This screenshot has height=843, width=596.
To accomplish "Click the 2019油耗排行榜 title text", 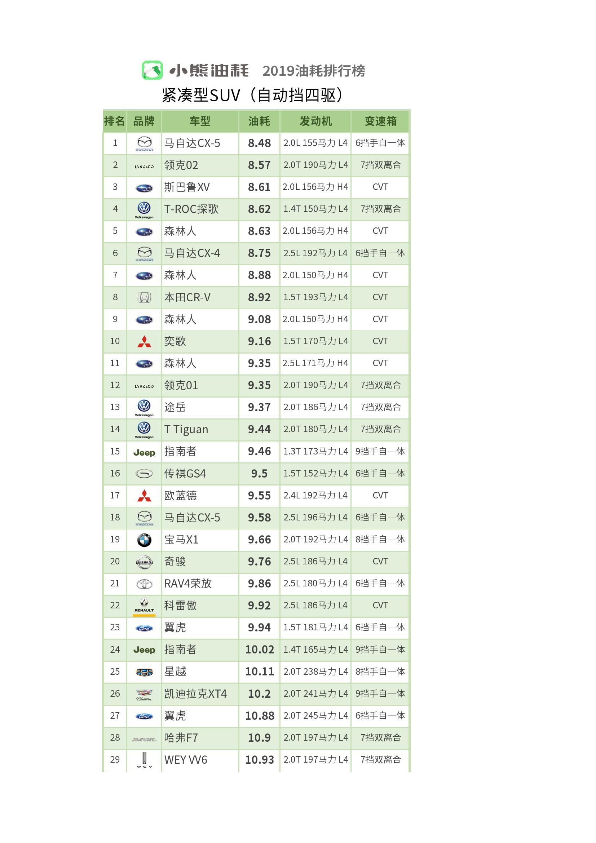I will pyautogui.click(x=313, y=71).
